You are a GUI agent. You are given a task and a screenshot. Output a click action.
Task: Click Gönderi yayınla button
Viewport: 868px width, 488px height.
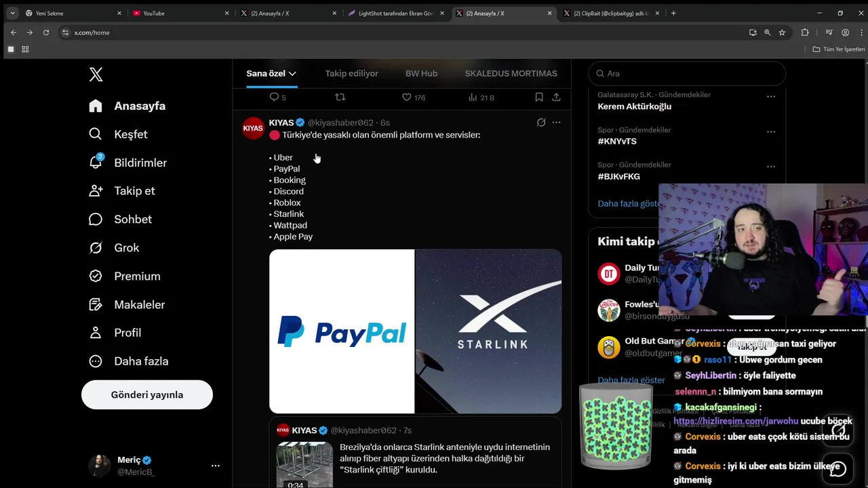[147, 394]
